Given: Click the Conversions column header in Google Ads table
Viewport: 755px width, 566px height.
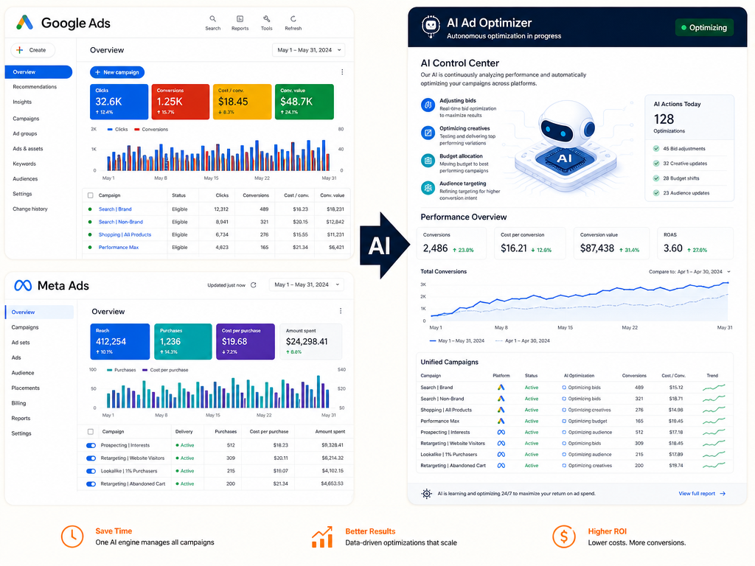Looking at the screenshot, I should 256,195.
